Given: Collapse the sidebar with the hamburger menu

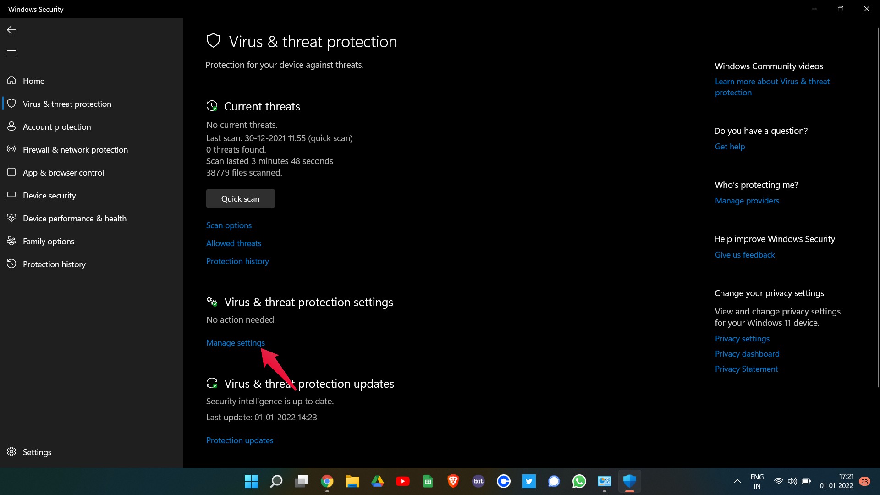Looking at the screenshot, I should pyautogui.click(x=11, y=53).
